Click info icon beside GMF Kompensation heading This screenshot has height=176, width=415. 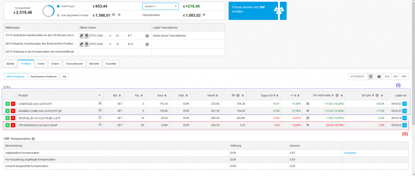coord(33,139)
